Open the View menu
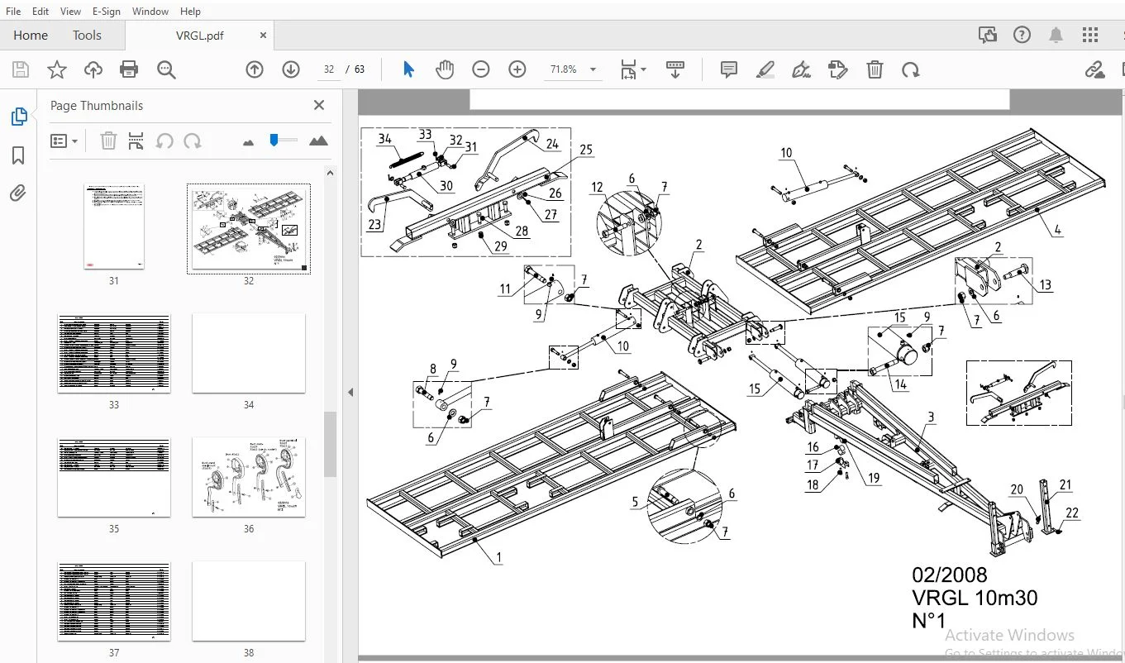The image size is (1125, 663). click(71, 12)
